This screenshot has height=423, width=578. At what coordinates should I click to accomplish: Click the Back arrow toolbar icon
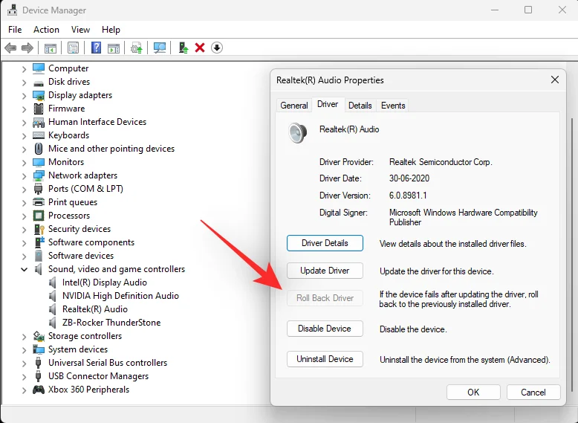(x=10, y=48)
